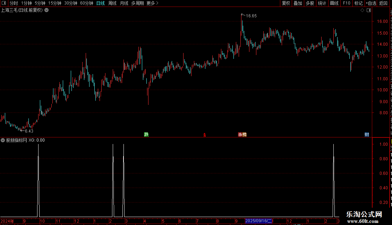Open stock title dropdown next to 上海三毛
Viewport: 392px width, 225px height.
(x=46, y=10)
